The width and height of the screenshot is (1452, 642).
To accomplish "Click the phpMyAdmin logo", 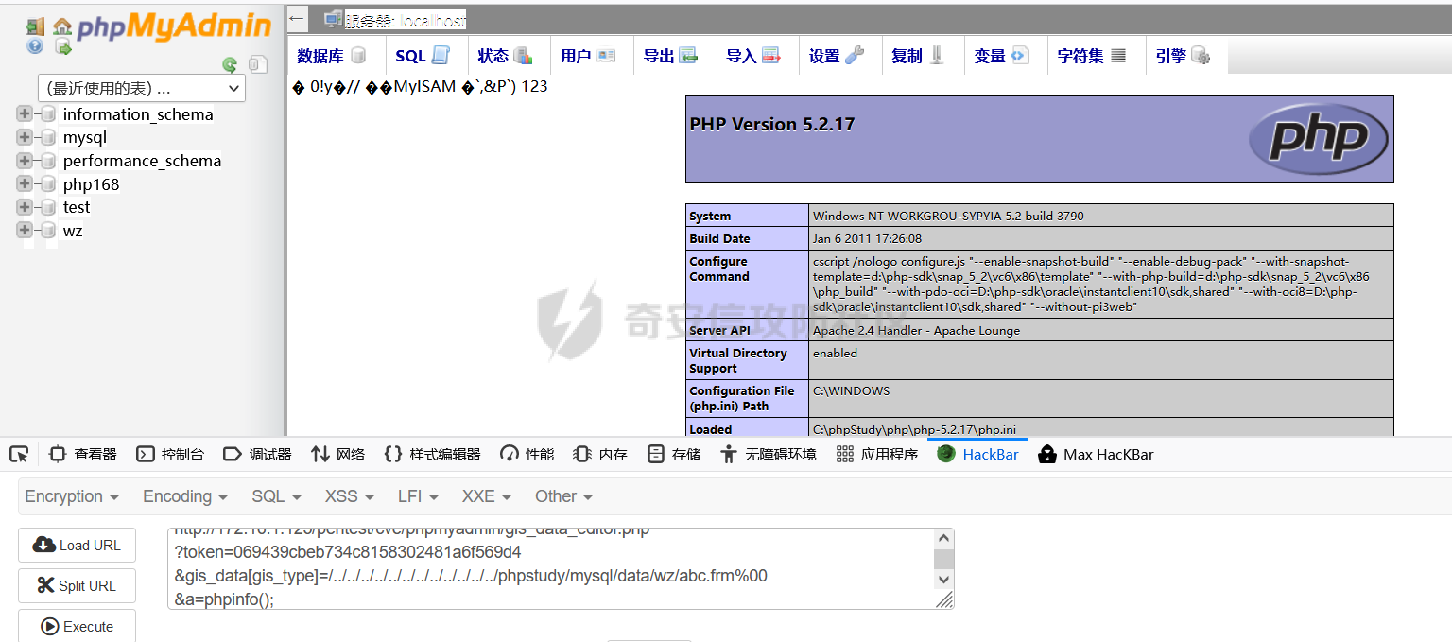I will click(174, 27).
